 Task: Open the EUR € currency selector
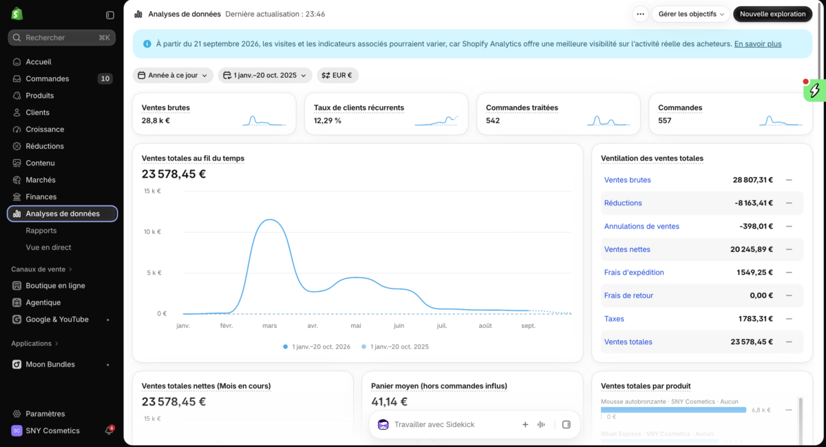(x=337, y=75)
